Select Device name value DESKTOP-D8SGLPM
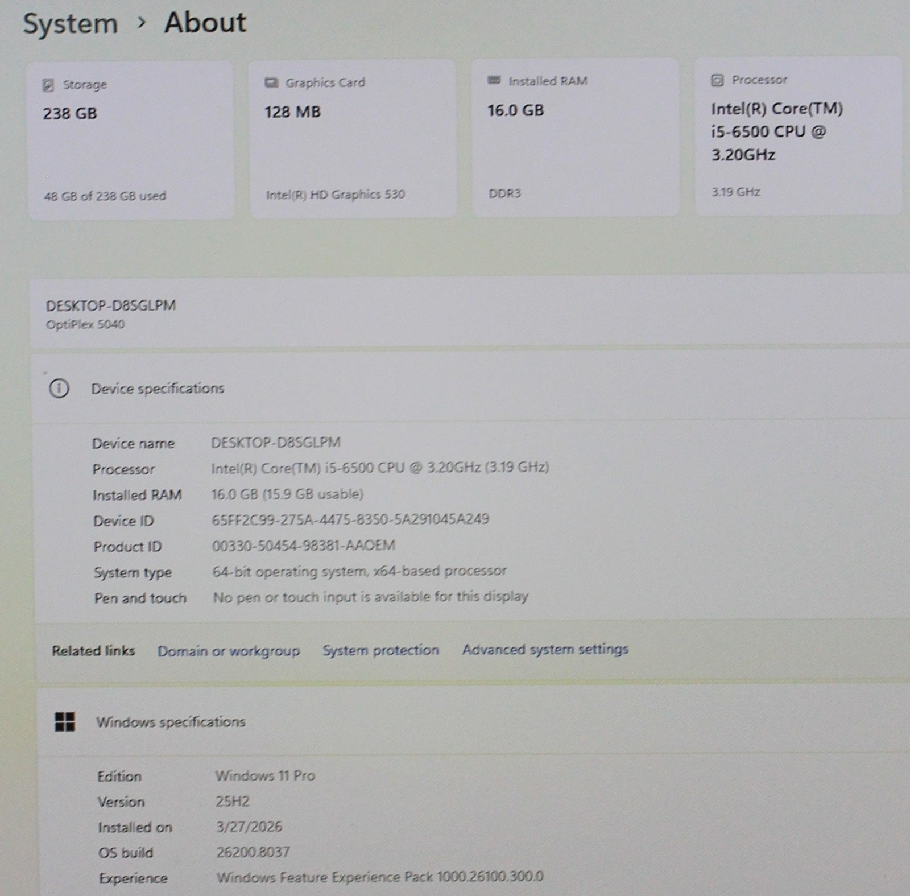This screenshot has height=896, width=910. 276,443
